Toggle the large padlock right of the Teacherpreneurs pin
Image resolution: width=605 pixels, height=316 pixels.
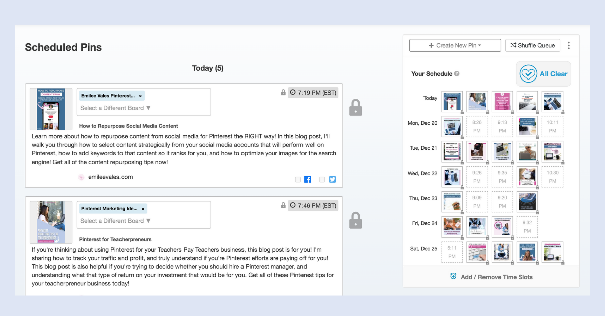tap(356, 220)
